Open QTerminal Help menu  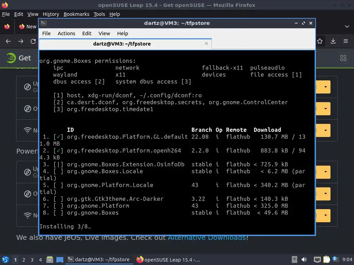click(x=122, y=33)
